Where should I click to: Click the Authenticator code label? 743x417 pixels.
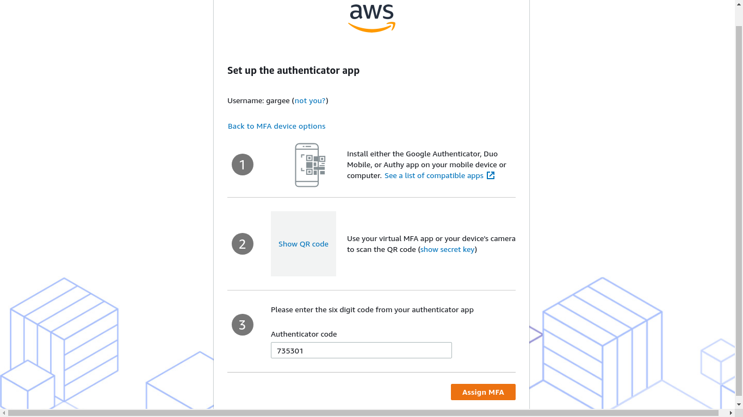pos(304,334)
